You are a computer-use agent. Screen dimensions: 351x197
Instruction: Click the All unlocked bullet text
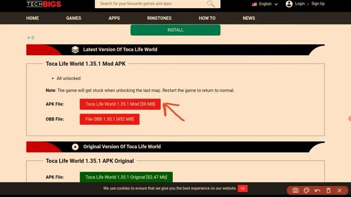[69, 78]
